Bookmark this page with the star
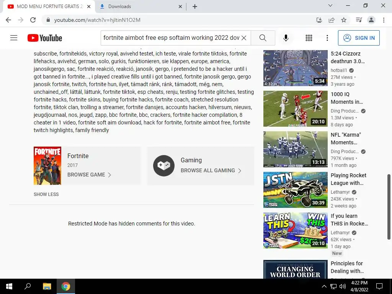 click(344, 20)
